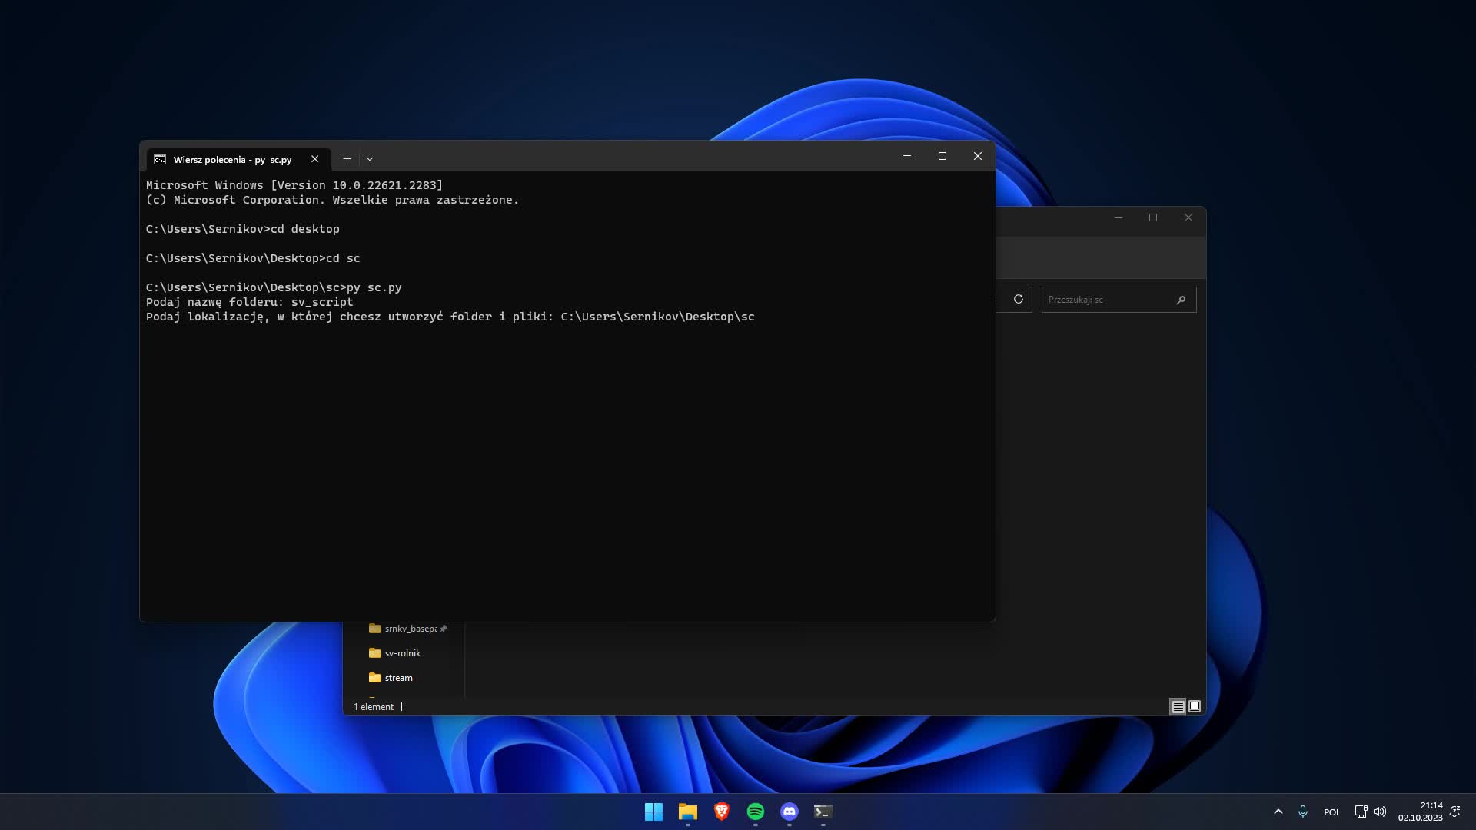1476x830 pixels.
Task: Click inside the 'Przeszukaj: sc' search field
Action: coord(1107,300)
